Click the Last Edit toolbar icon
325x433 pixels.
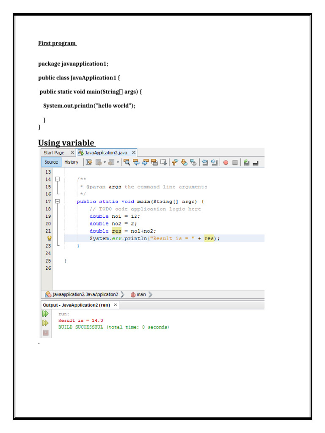coord(89,162)
